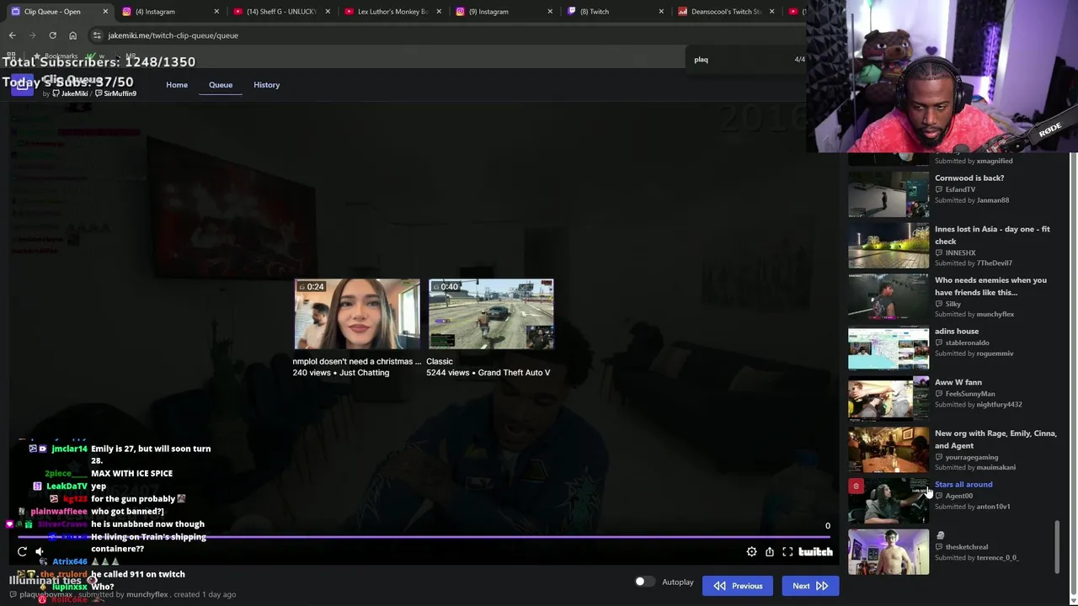
Task: Open the Stars all around clip title
Action: coord(963,484)
